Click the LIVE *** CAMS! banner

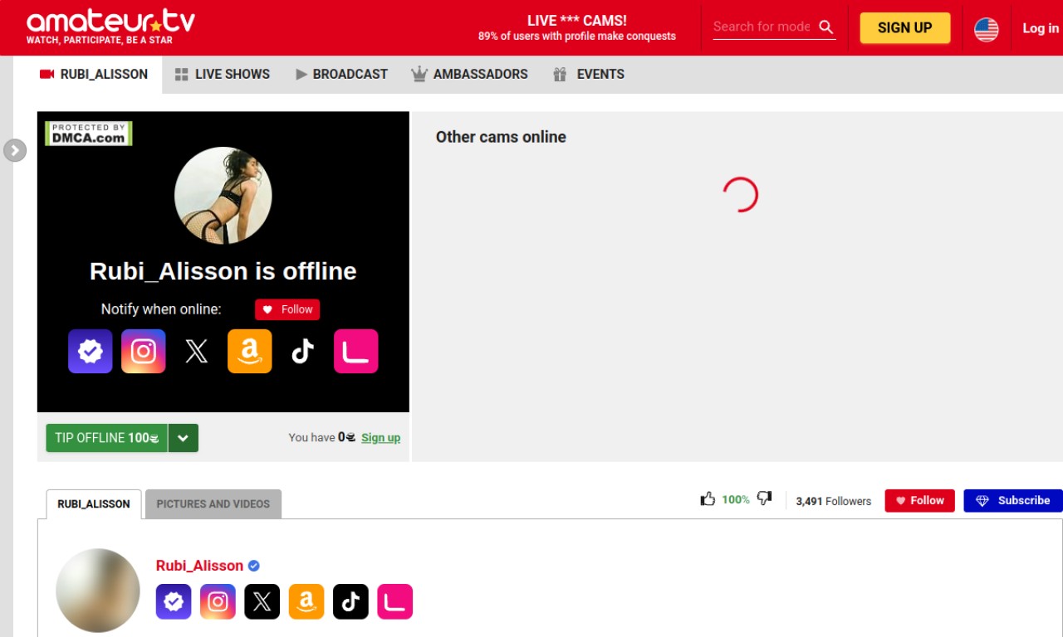577,27
